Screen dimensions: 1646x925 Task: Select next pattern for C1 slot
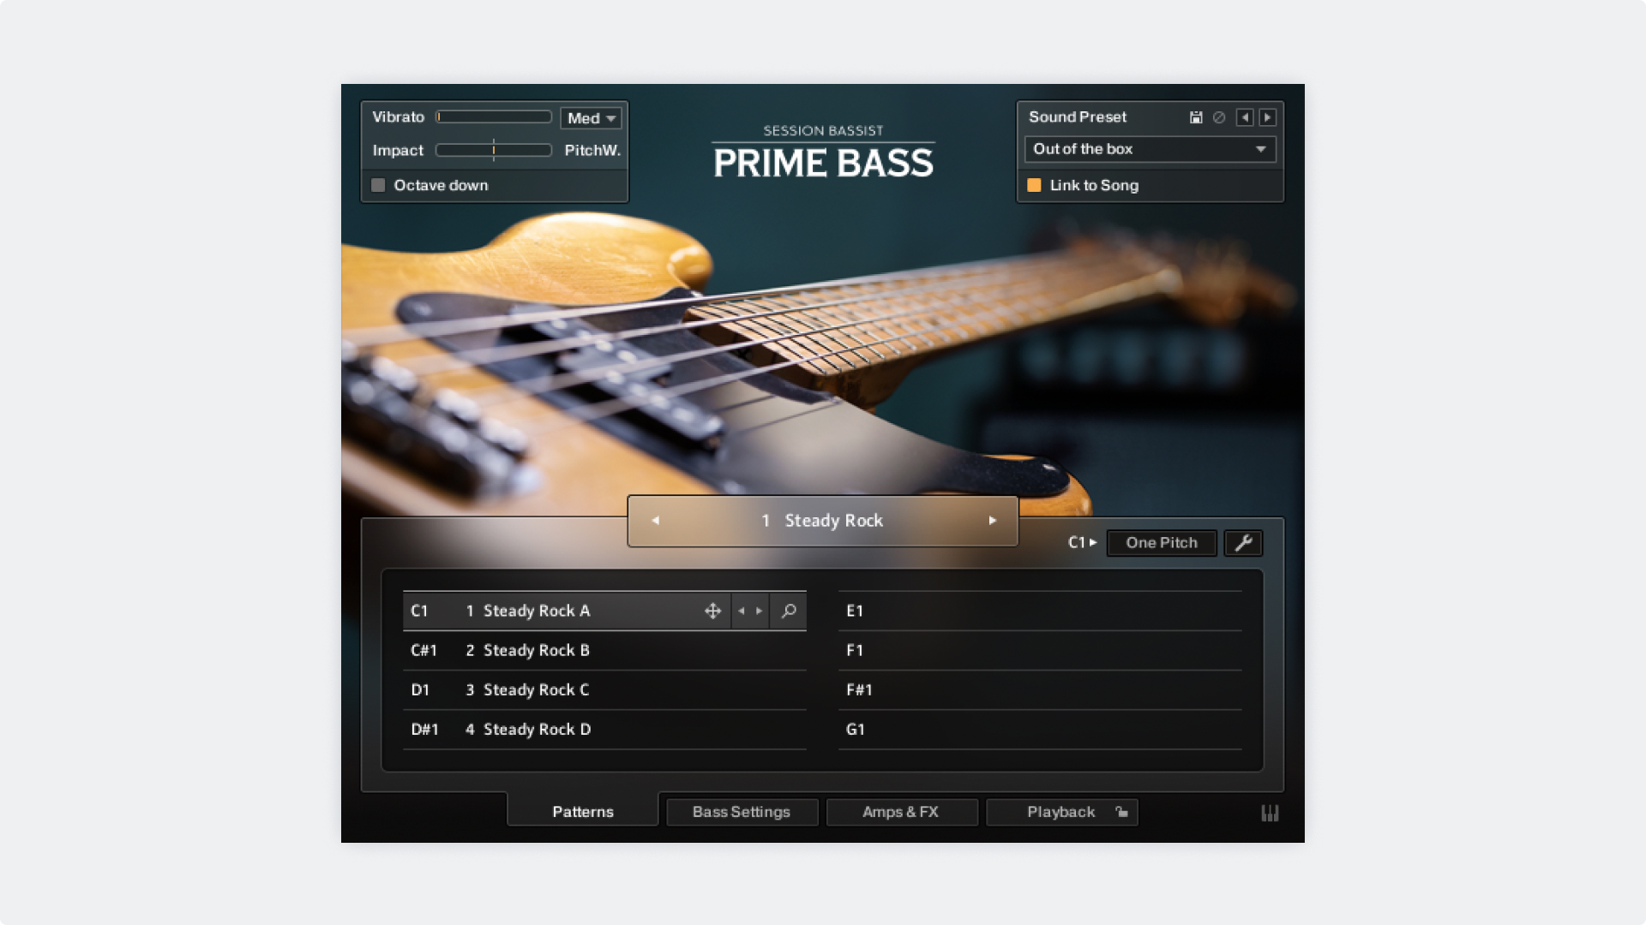759,611
